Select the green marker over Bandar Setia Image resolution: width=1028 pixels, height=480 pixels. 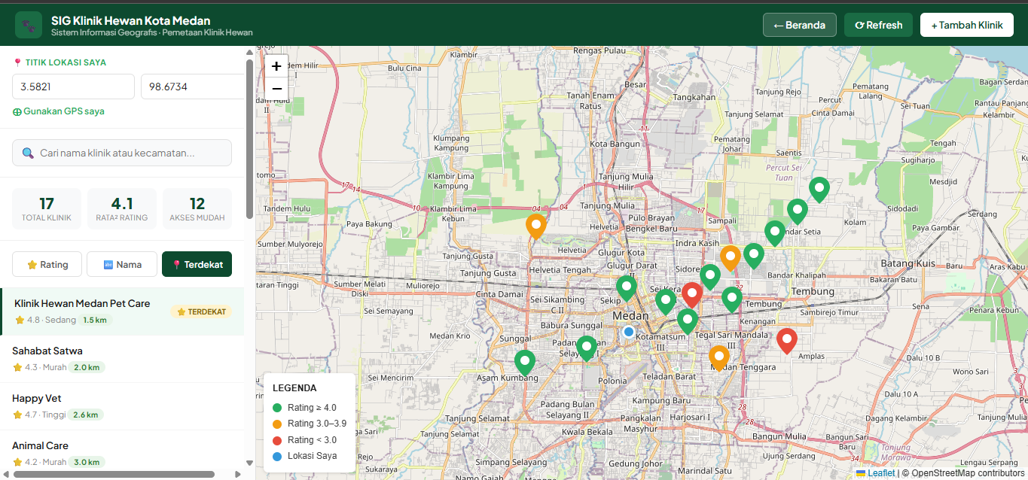[774, 234]
